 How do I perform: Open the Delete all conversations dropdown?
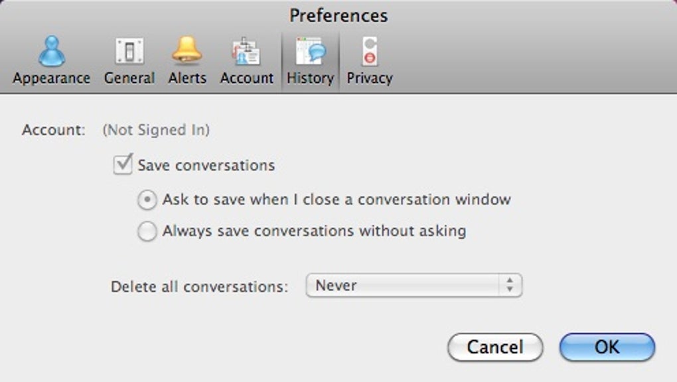click(x=413, y=286)
